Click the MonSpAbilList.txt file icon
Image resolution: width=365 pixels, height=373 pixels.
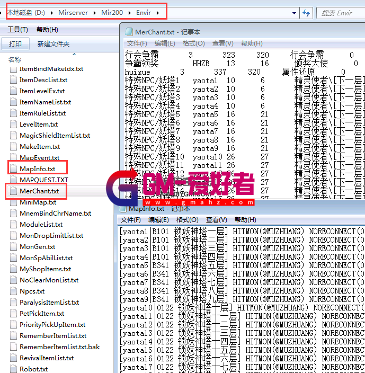14,258
